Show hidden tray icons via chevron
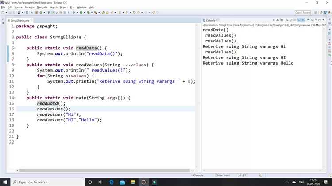 (x=287, y=182)
